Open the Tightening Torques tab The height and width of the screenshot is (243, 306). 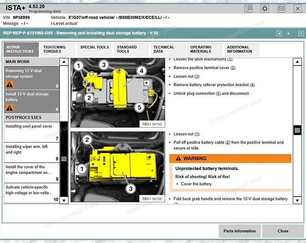58,49
